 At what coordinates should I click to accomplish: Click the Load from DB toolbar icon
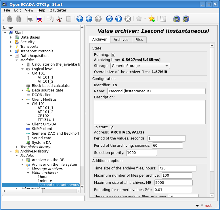coord(9,19)
